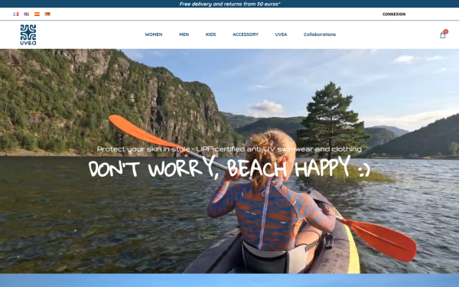Choose the Spanish flag language option

click(x=37, y=14)
